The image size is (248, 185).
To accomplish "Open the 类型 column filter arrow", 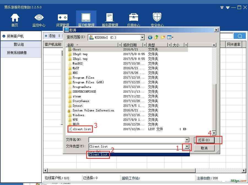I will (x=169, y=45).
